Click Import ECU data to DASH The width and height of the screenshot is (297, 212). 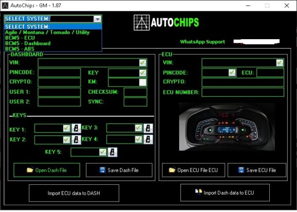coord(74,193)
